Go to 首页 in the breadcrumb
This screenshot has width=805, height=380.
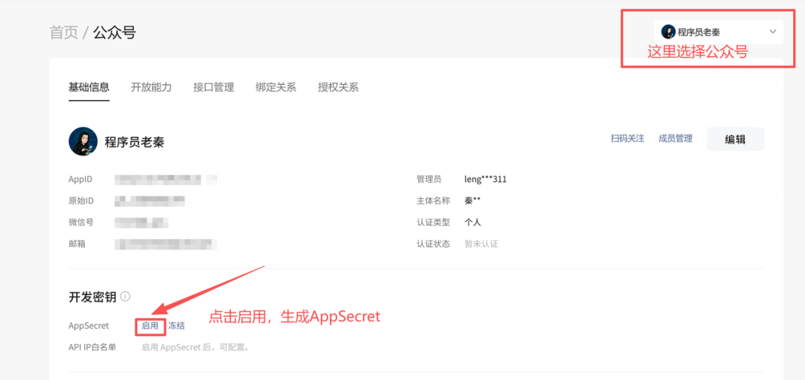tap(63, 33)
